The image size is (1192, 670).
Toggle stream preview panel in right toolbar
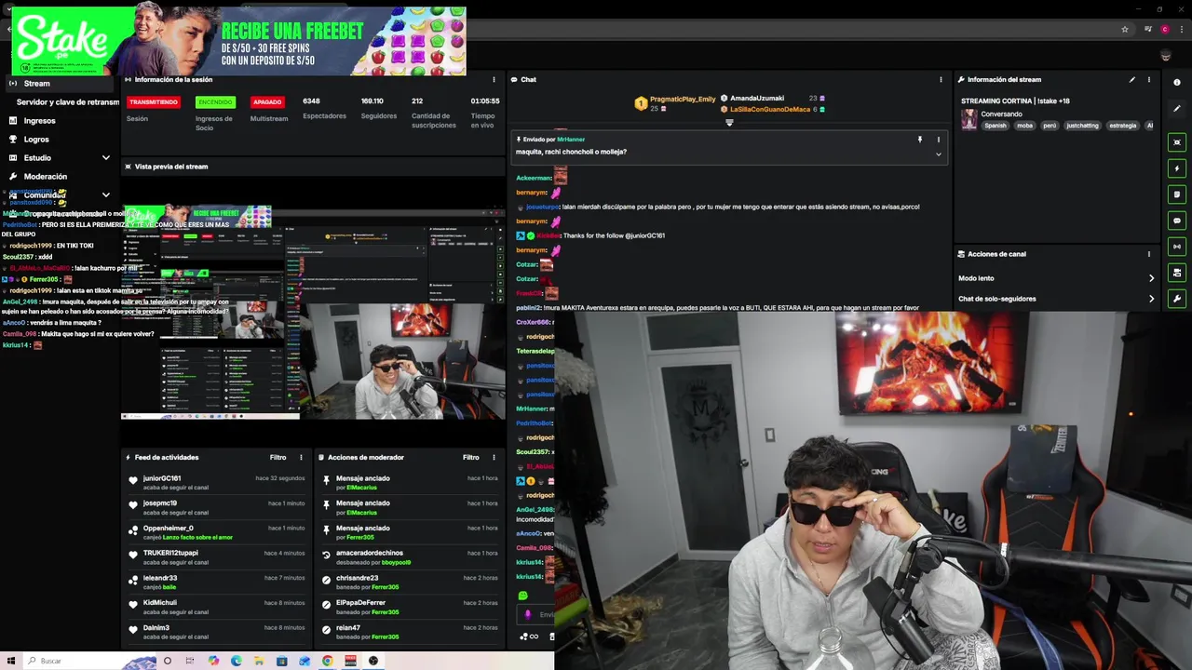point(1177,142)
